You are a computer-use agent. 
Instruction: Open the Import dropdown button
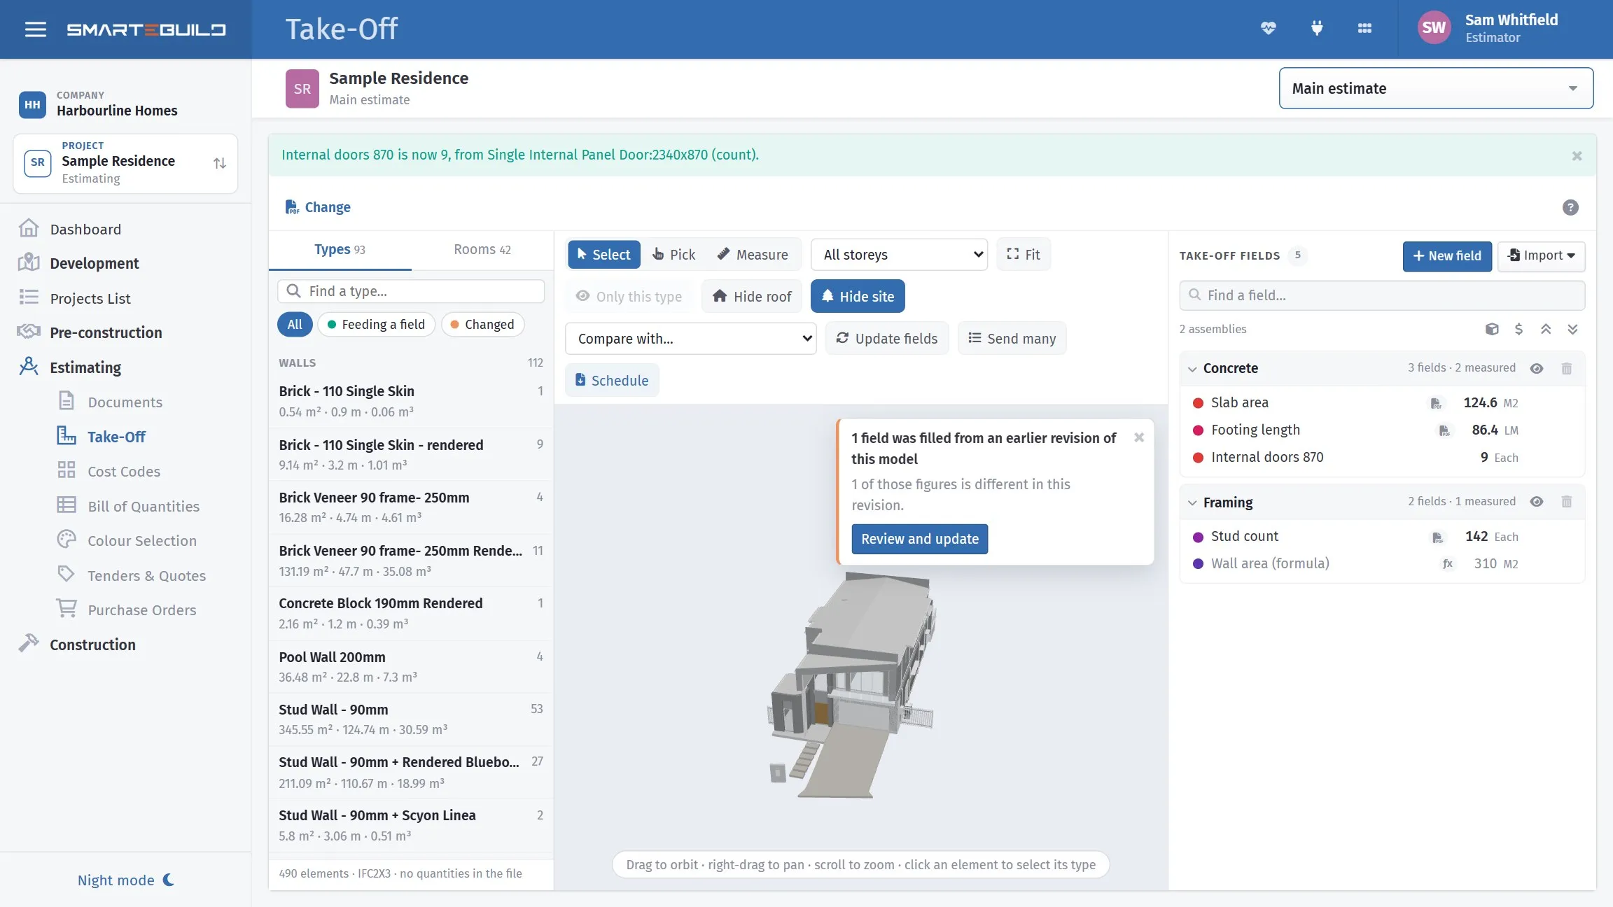point(1541,256)
